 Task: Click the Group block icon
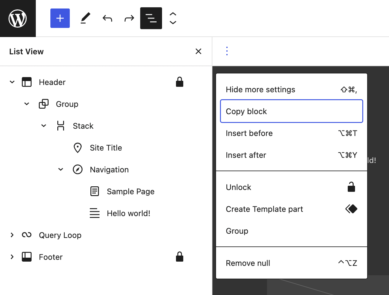pyautogui.click(x=44, y=104)
